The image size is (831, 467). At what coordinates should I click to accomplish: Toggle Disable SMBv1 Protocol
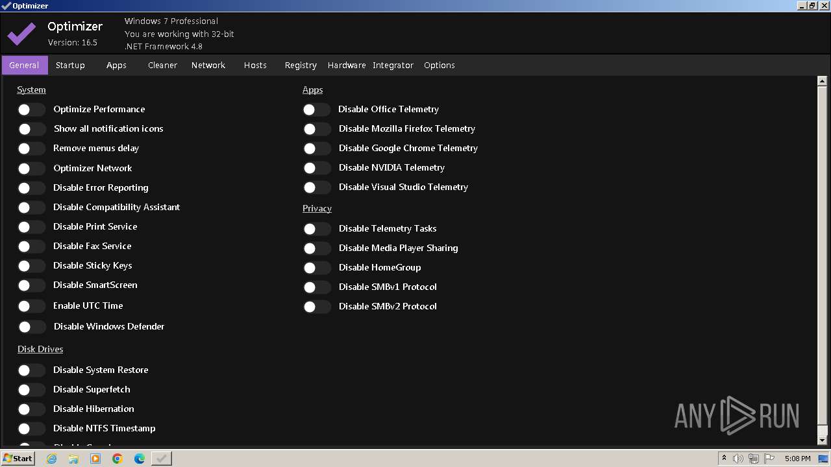[317, 287]
